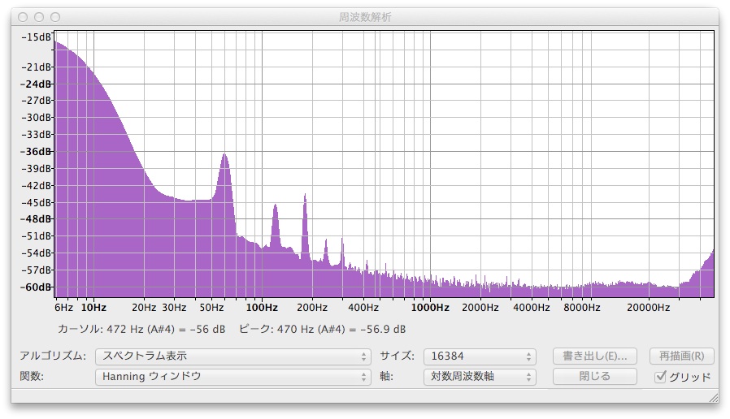Click the 400Hz frequency axis label
This screenshot has height=419, width=730.
coord(363,308)
